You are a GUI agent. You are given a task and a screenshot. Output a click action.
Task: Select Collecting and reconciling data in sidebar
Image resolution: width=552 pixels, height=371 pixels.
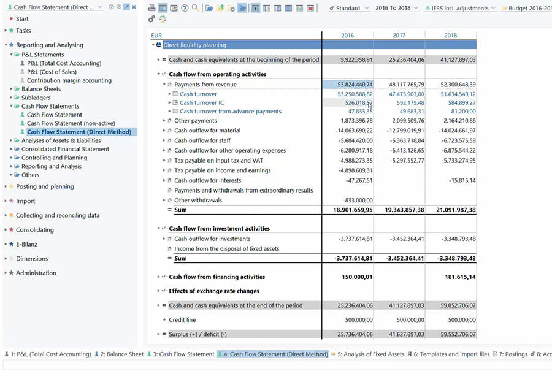point(58,215)
